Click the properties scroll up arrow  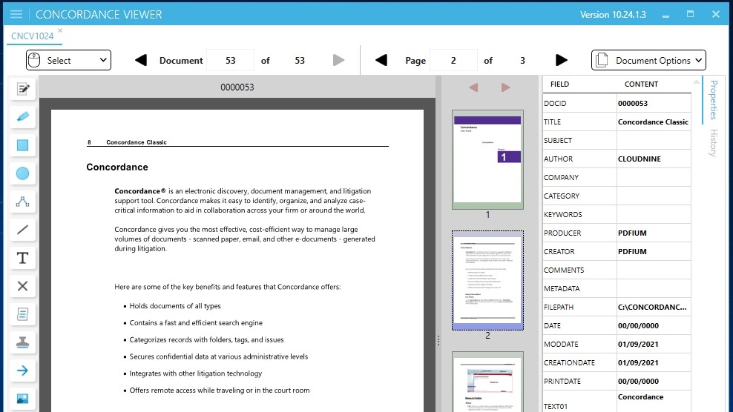[697, 82]
